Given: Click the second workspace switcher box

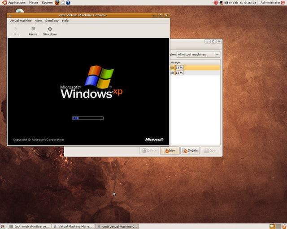Looking at the screenshot, I should 278,226.
